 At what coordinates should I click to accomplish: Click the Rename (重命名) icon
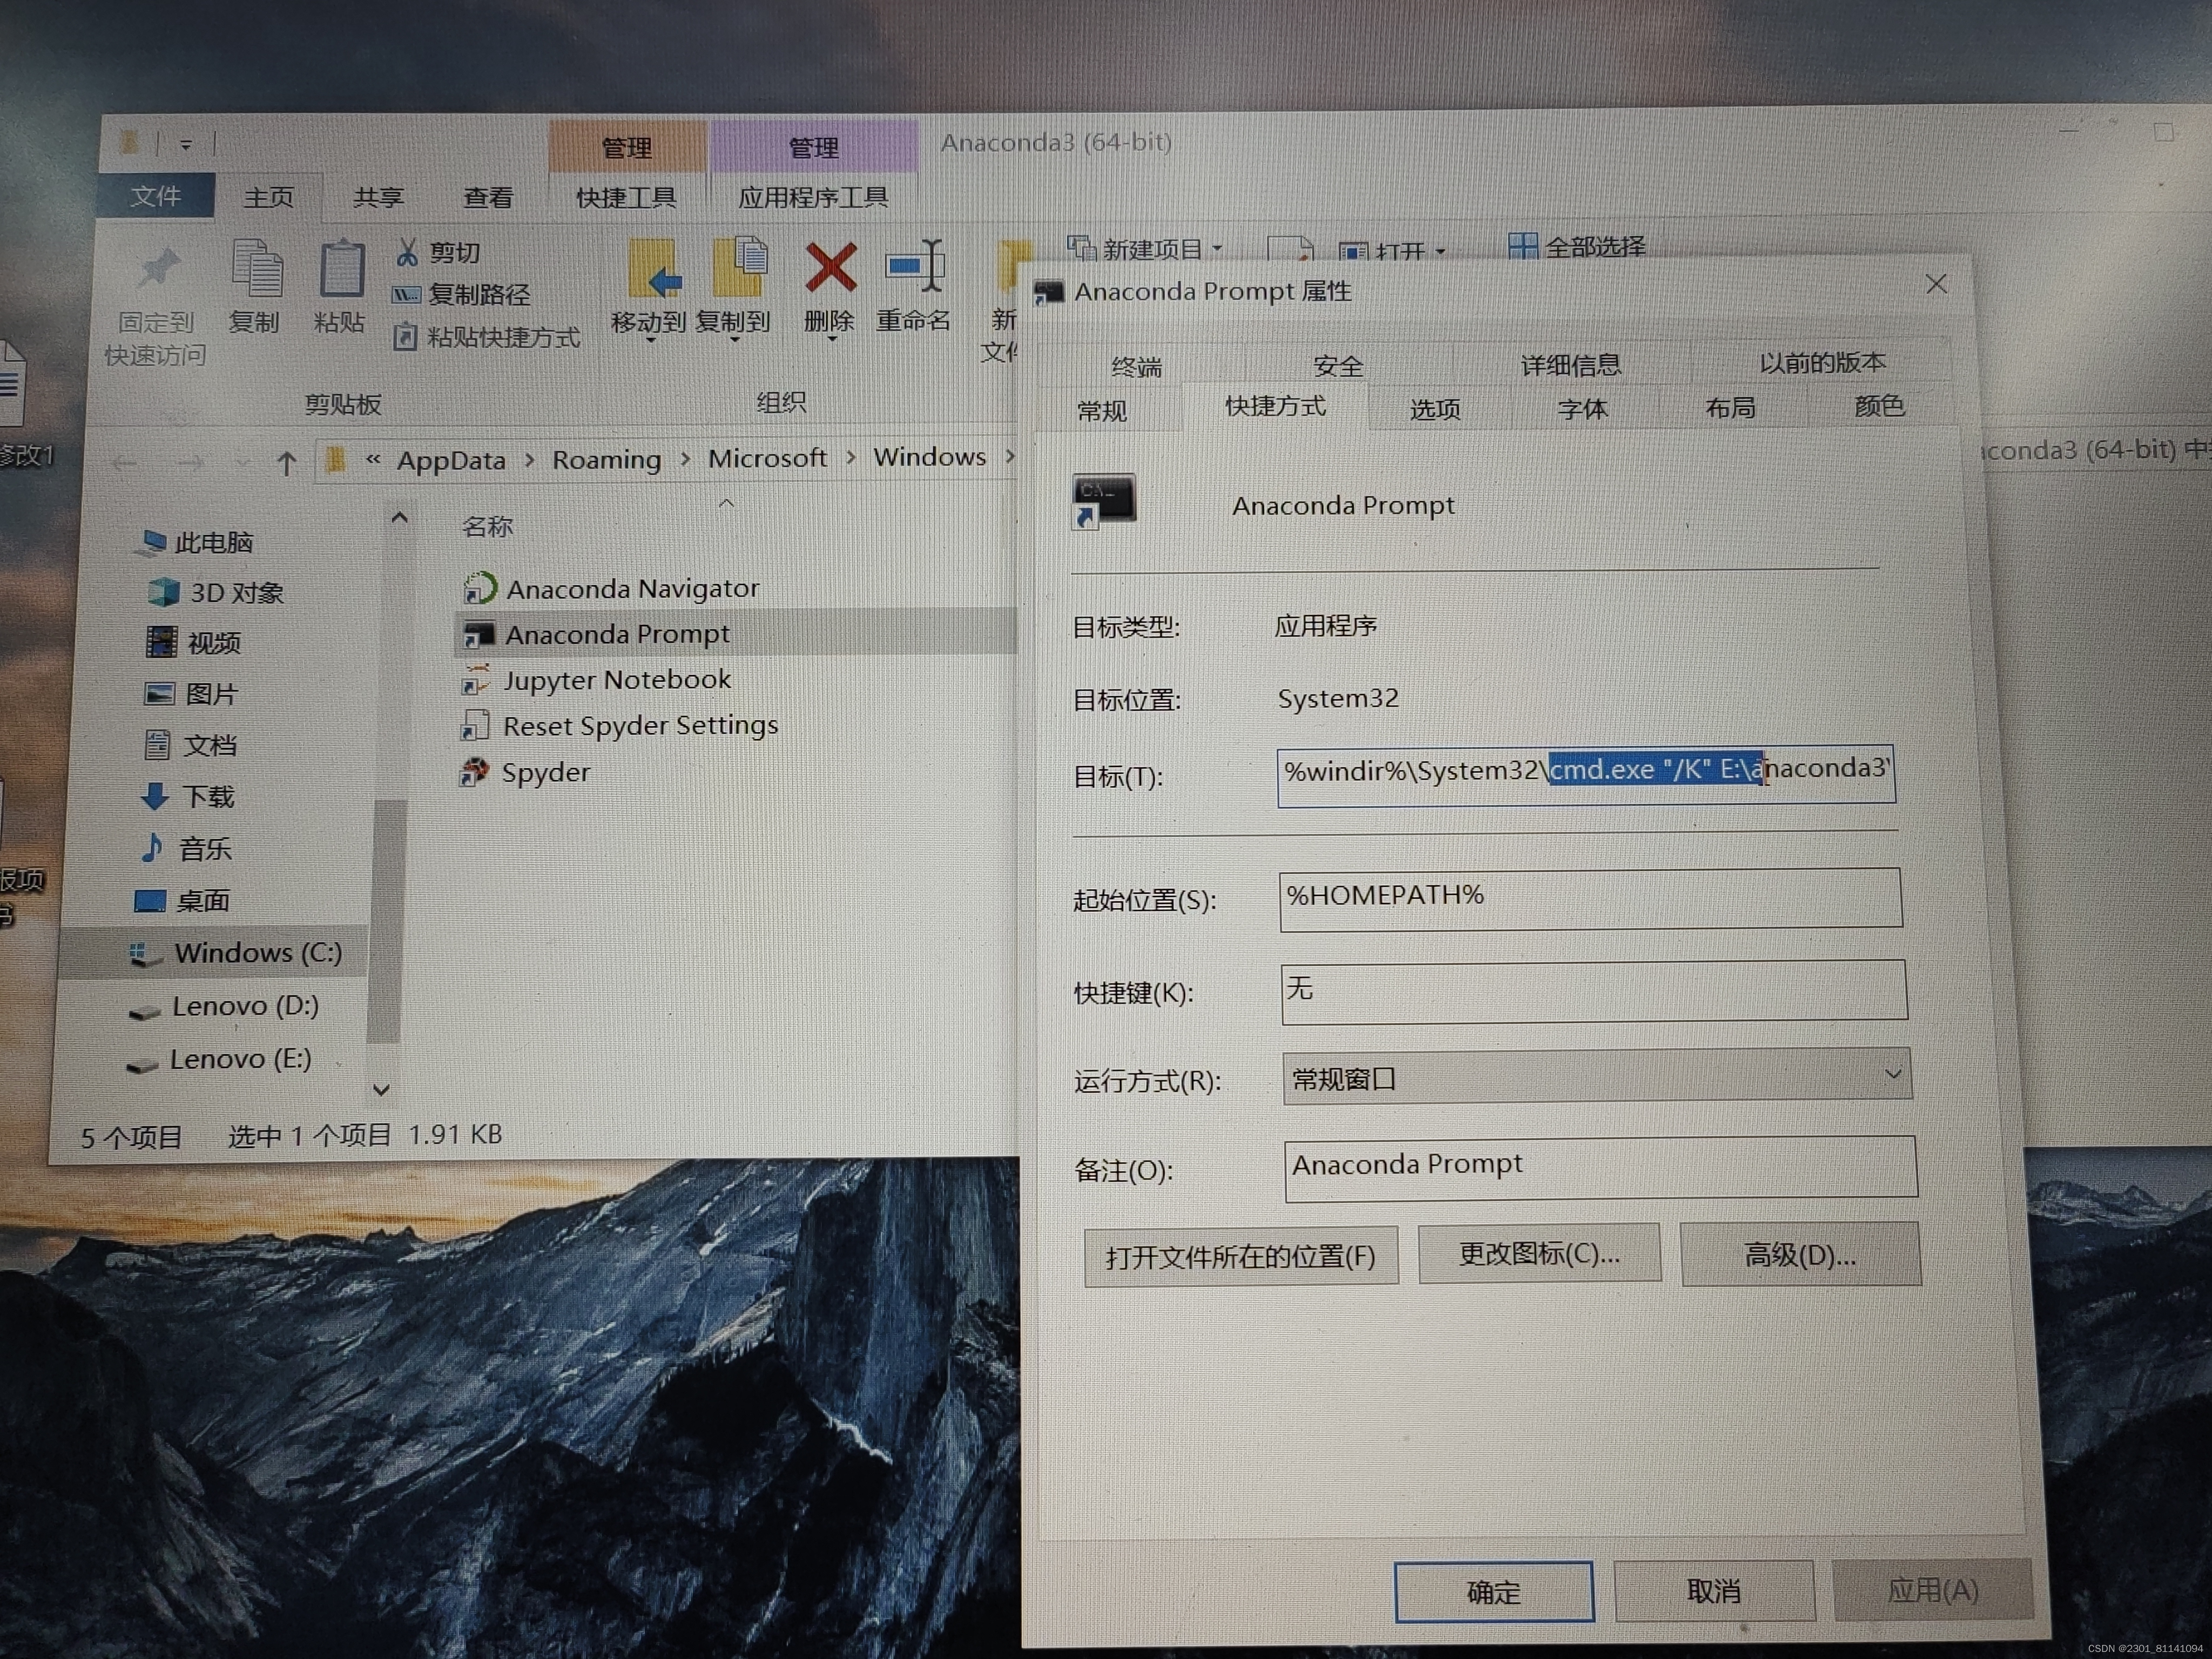pyautogui.click(x=915, y=265)
